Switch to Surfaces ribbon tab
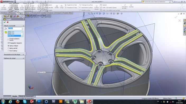This screenshot has width=186, height=104. [20, 13]
